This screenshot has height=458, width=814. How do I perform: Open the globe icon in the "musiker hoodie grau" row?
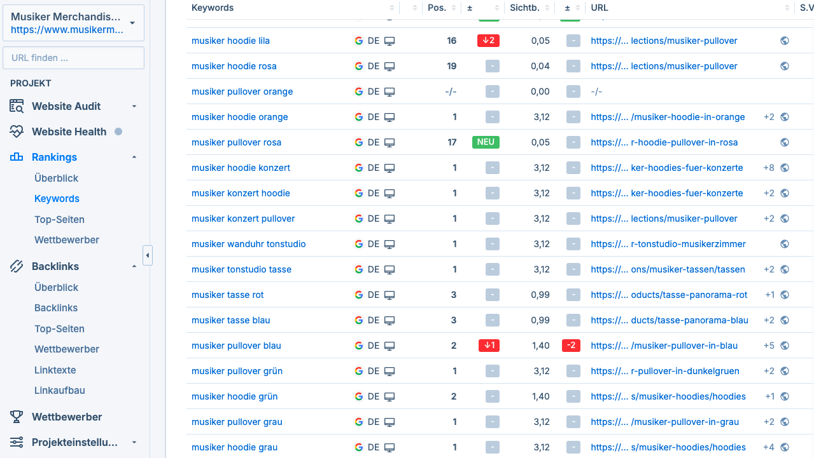785,447
